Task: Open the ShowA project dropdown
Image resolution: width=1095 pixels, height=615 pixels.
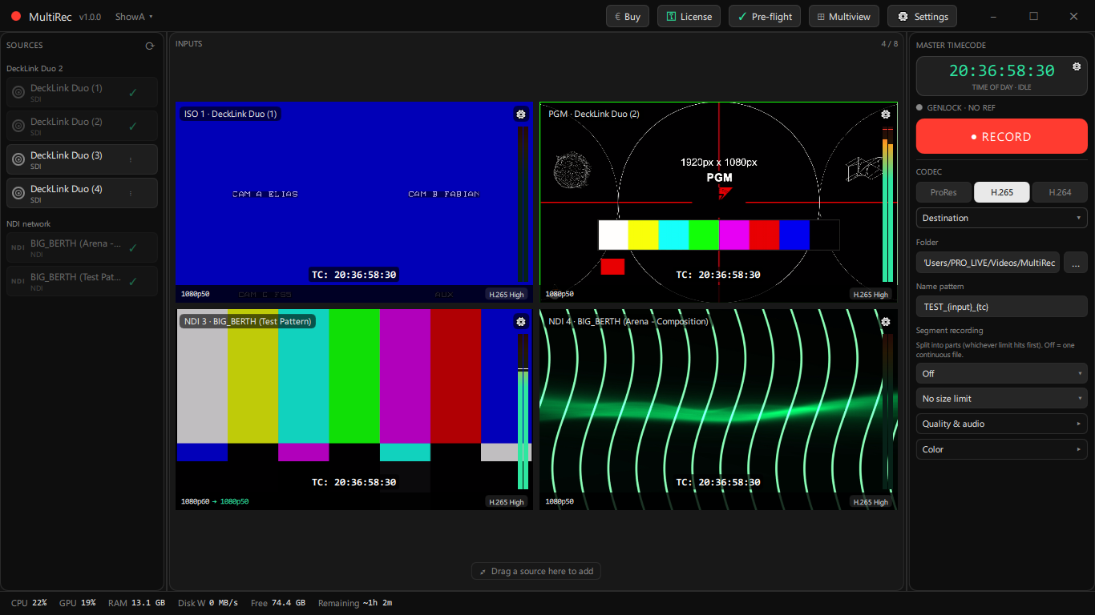Action: 134,17
